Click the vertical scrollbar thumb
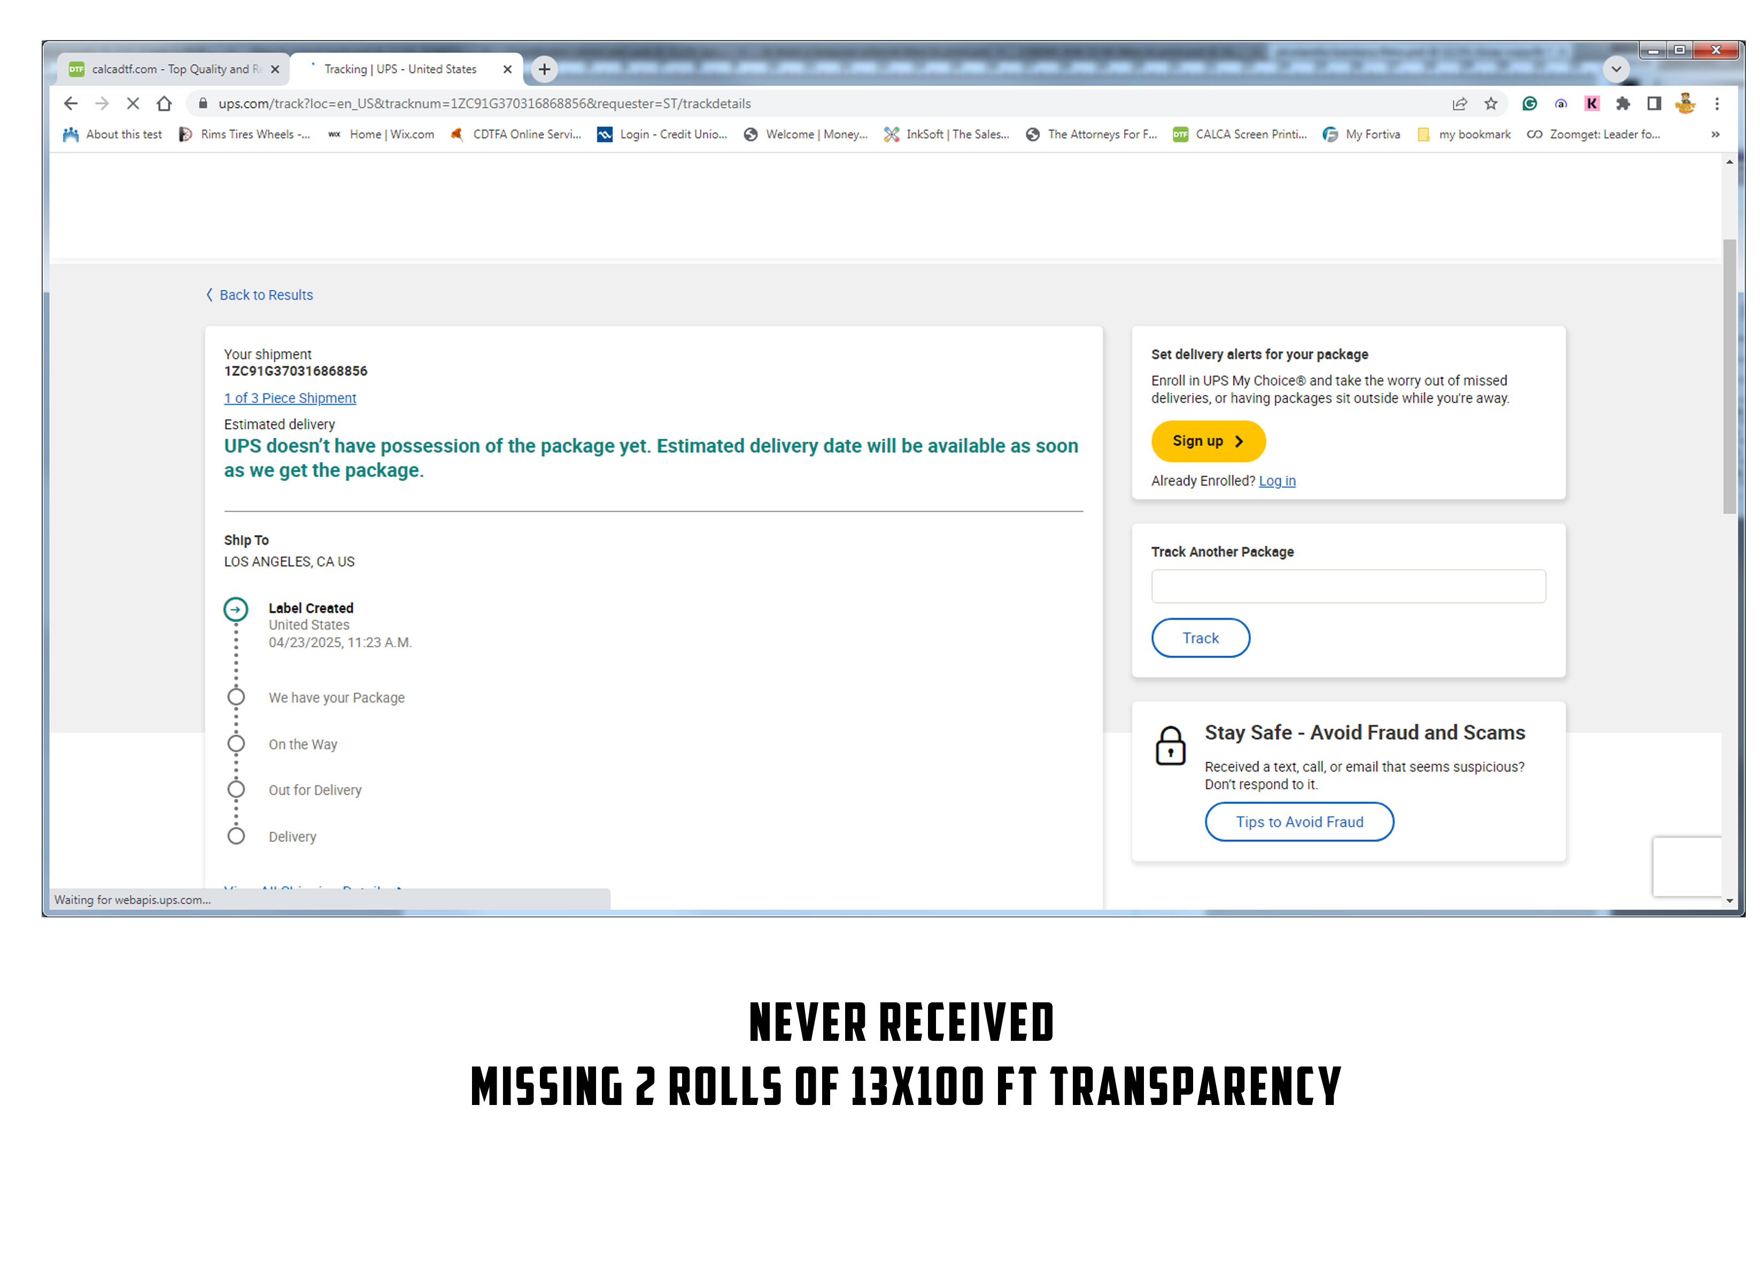Image resolution: width=1764 pixels, height=1283 pixels. (x=1729, y=376)
